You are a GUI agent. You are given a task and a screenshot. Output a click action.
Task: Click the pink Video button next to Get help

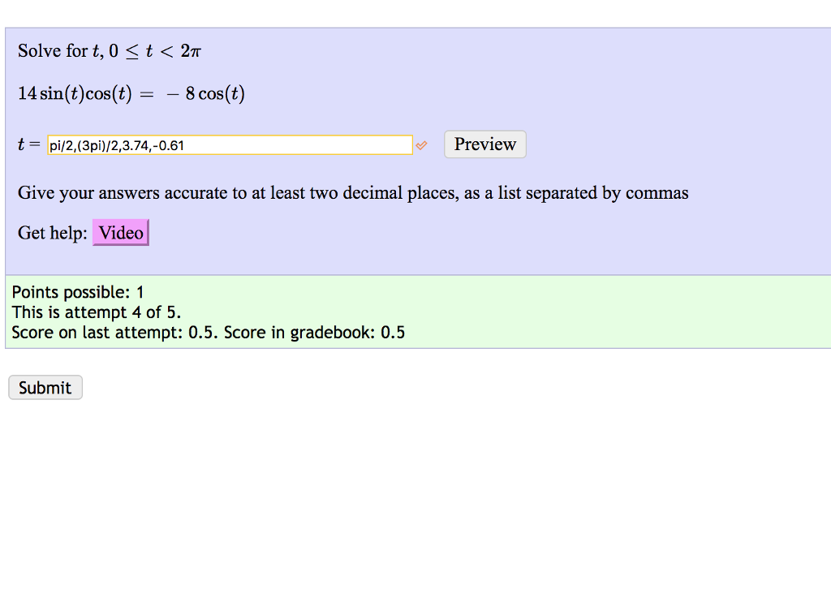click(x=120, y=233)
